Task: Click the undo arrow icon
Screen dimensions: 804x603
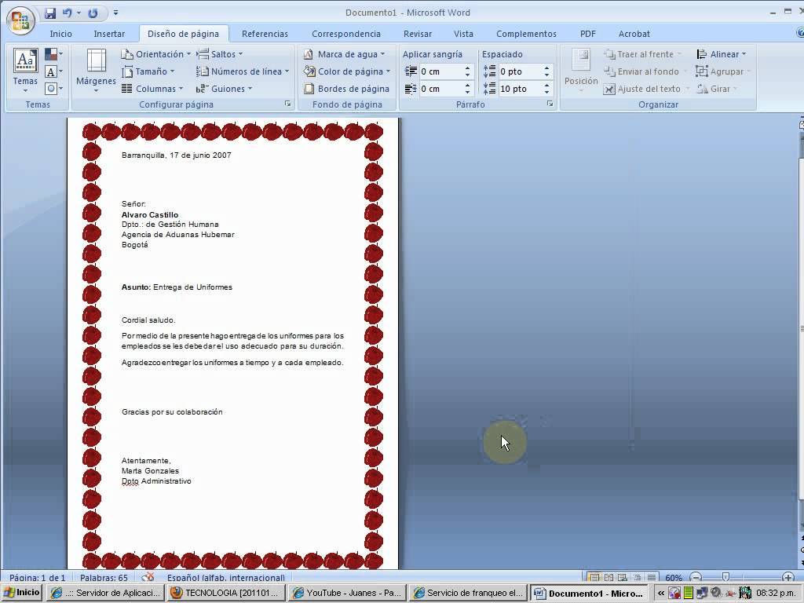Action: (x=68, y=13)
